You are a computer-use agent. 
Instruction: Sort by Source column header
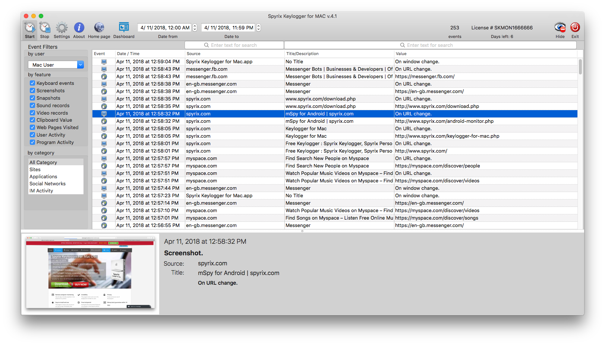pyautogui.click(x=234, y=54)
